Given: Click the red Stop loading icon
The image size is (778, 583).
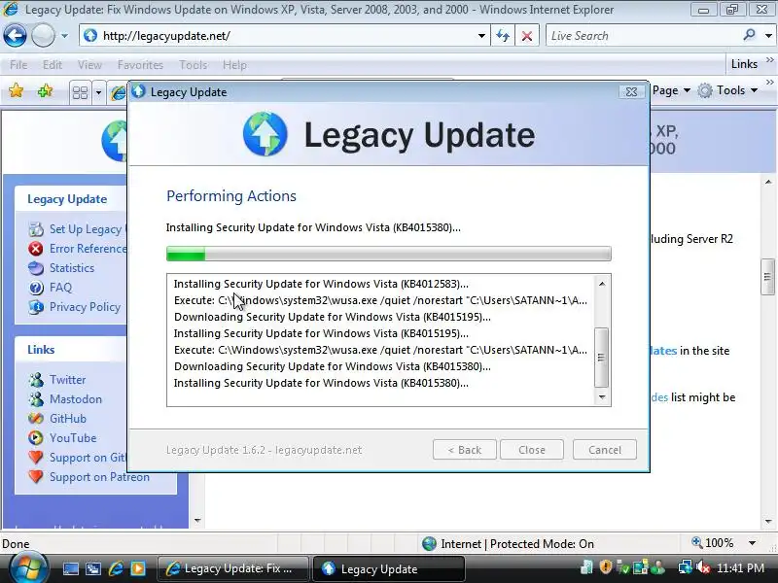Looking at the screenshot, I should [527, 36].
